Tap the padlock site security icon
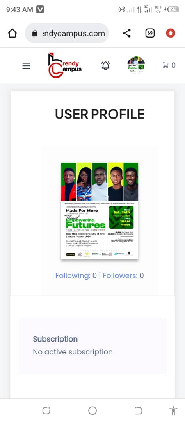 [35, 33]
